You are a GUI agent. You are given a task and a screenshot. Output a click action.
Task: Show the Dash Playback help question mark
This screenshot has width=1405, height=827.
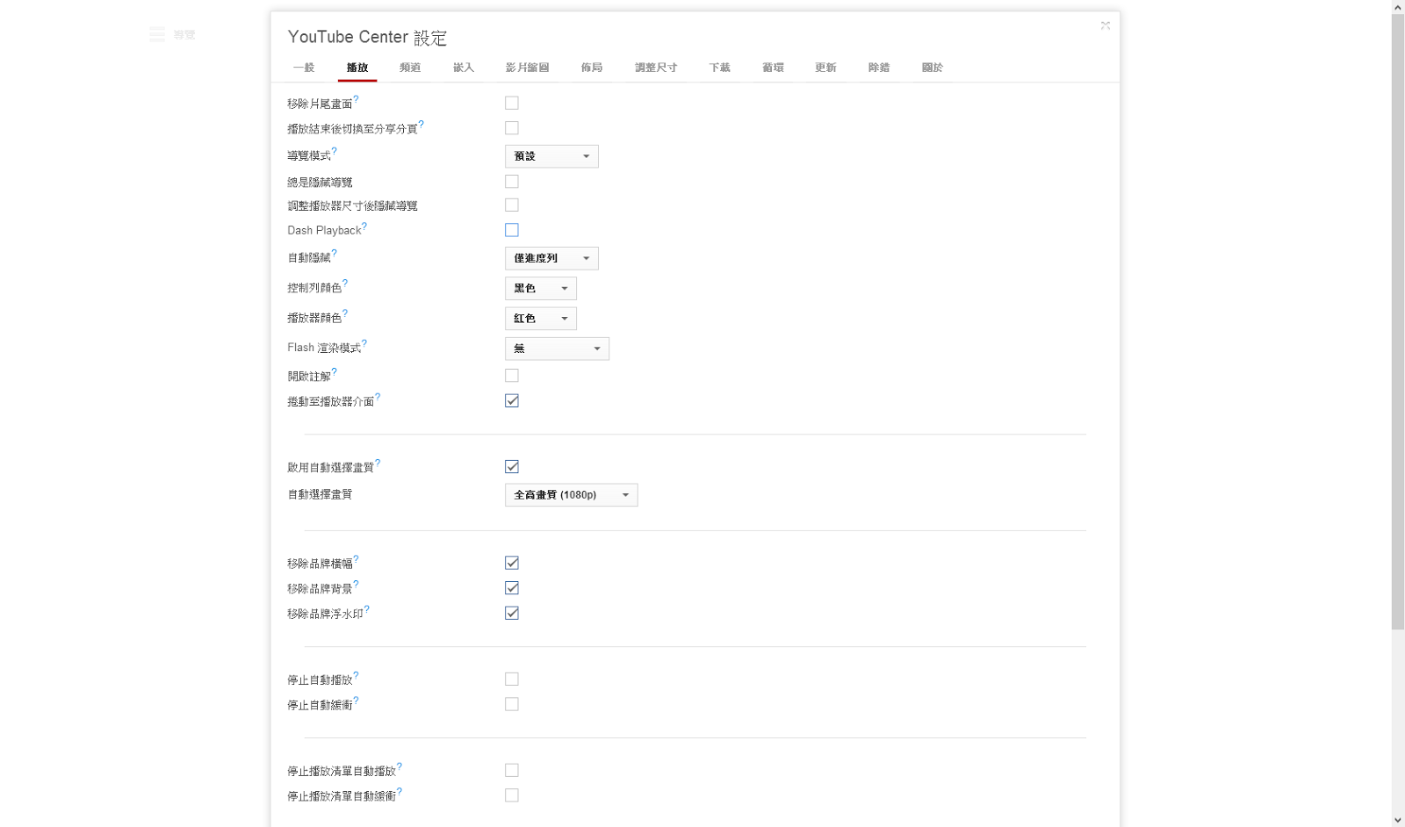point(364,226)
